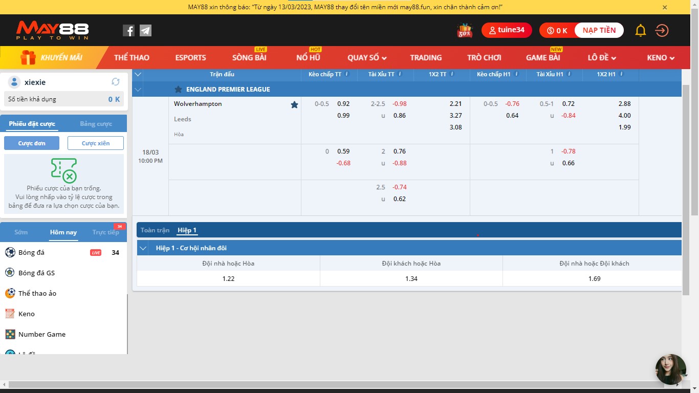The image size is (699, 393).
Task: Bet on 1.34 Đội khách hoặc Hòa
Action: (411, 279)
